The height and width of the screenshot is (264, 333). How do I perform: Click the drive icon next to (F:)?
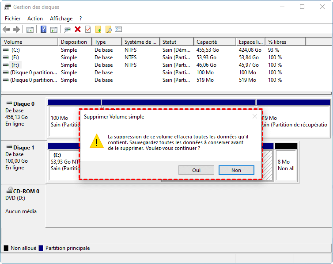point(6,65)
